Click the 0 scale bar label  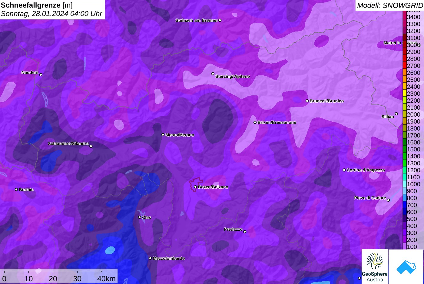4,279
